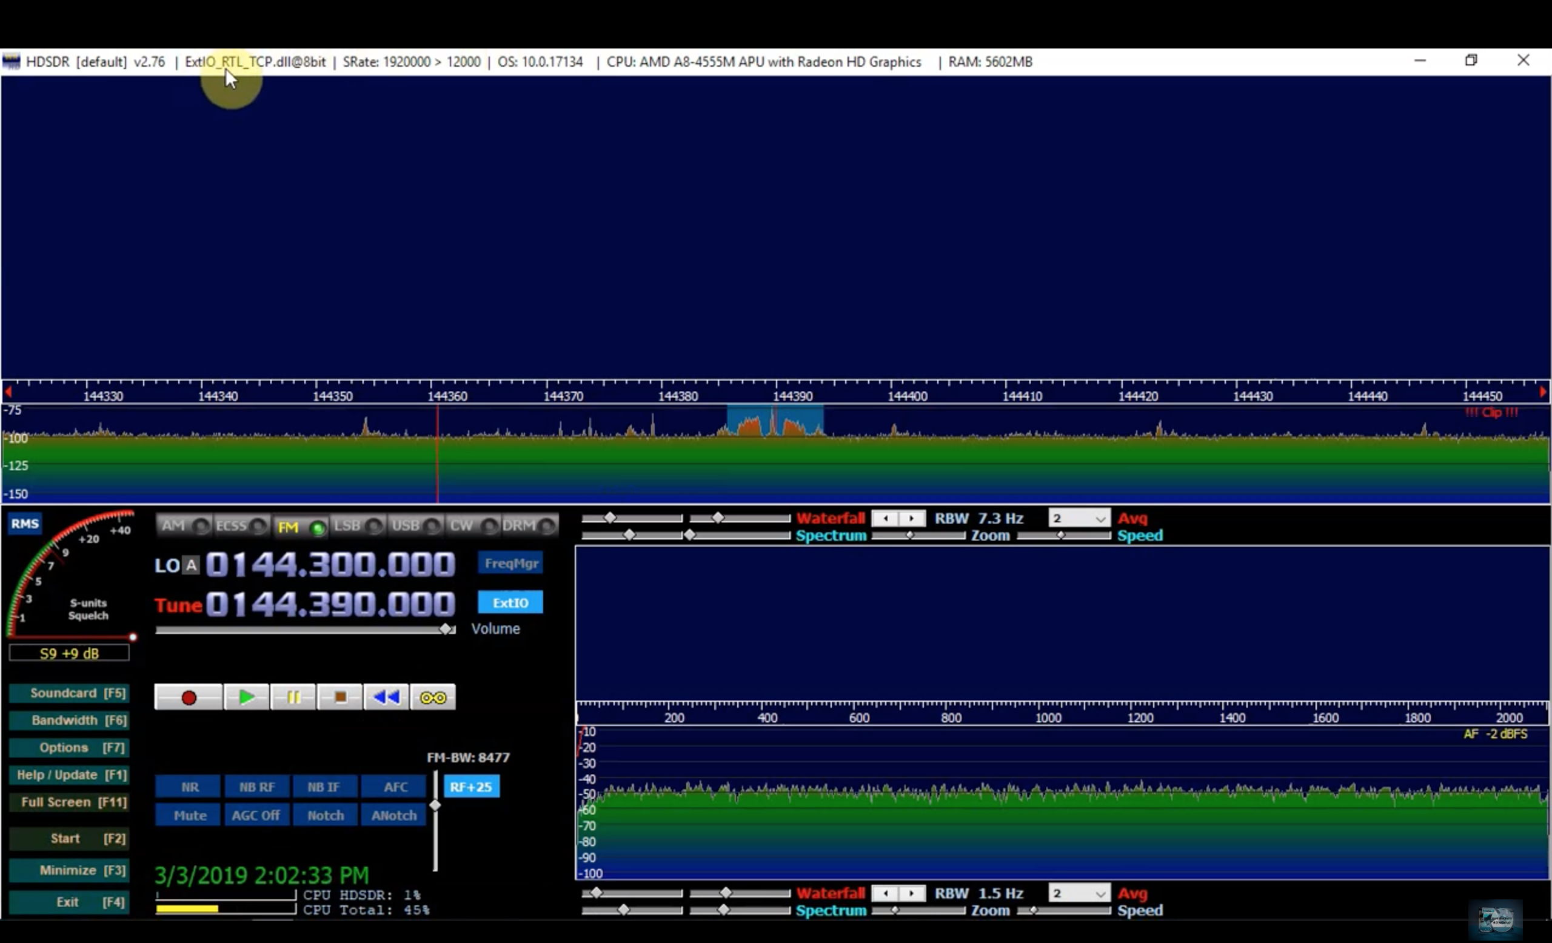
Task: Toggle the NB RF noise blanker
Action: point(256,787)
